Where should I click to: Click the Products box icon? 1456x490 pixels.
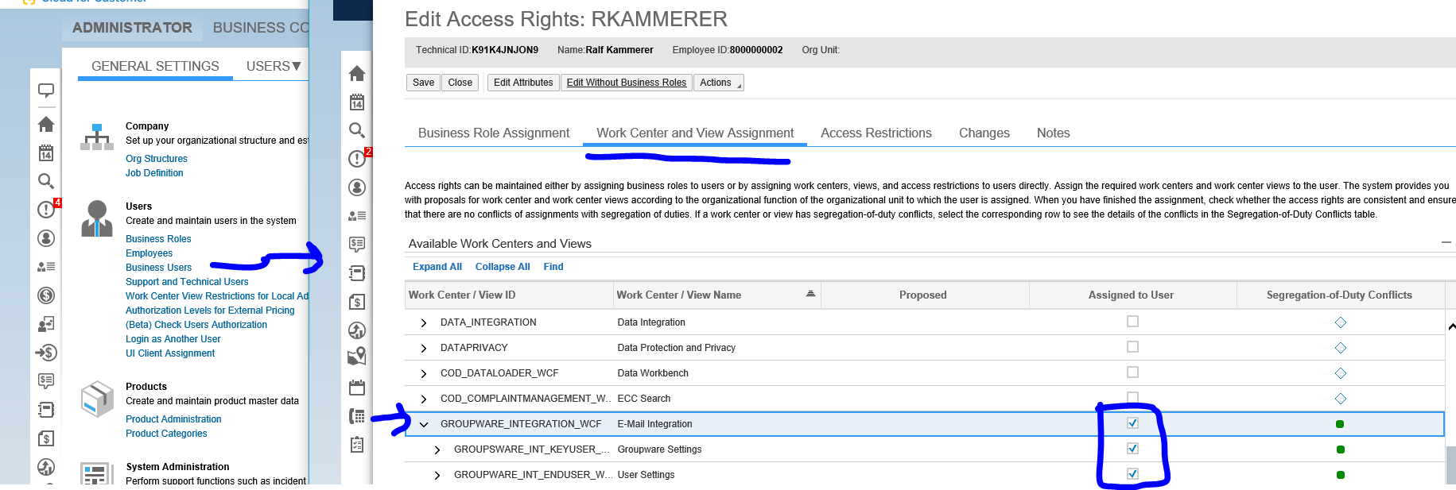97,399
